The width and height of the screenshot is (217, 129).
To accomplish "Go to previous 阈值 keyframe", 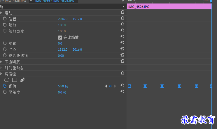I will pos(106,86).
